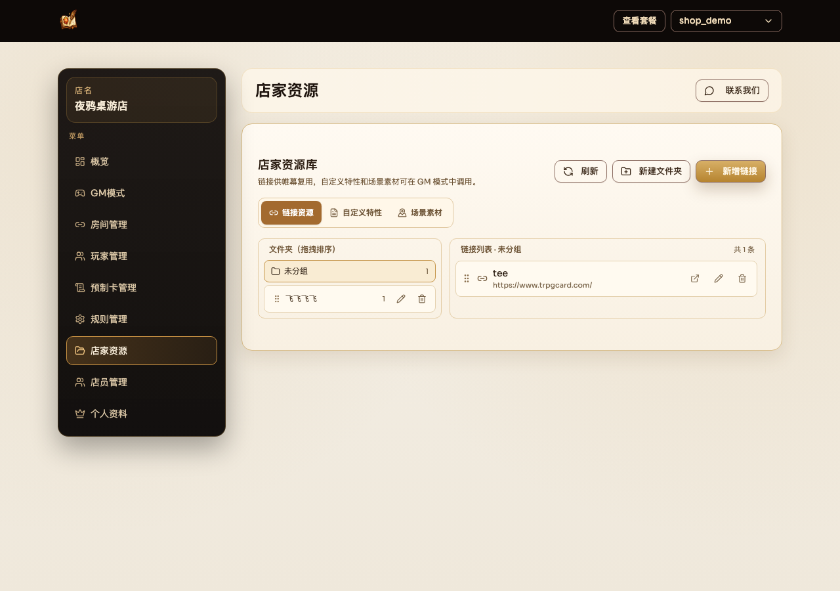Go to 房间管理 menu item
This screenshot has width=840, height=591.
(142, 225)
